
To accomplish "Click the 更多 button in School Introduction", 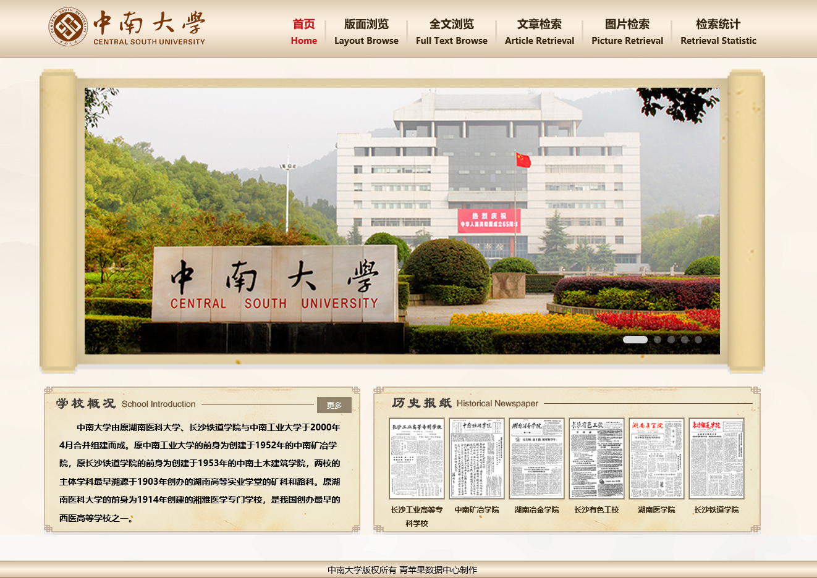I will [x=334, y=405].
